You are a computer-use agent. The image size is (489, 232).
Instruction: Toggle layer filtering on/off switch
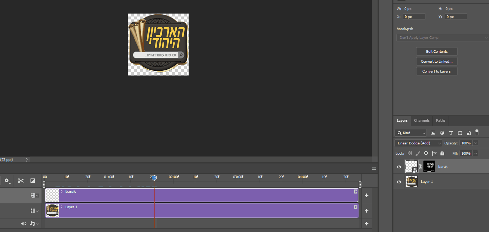(x=477, y=132)
